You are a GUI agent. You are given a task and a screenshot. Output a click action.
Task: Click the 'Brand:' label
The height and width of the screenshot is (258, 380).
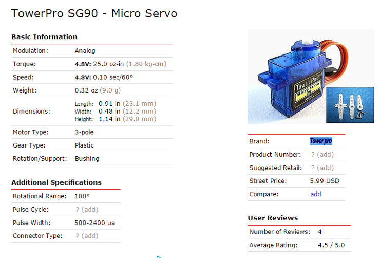pyautogui.click(x=259, y=141)
